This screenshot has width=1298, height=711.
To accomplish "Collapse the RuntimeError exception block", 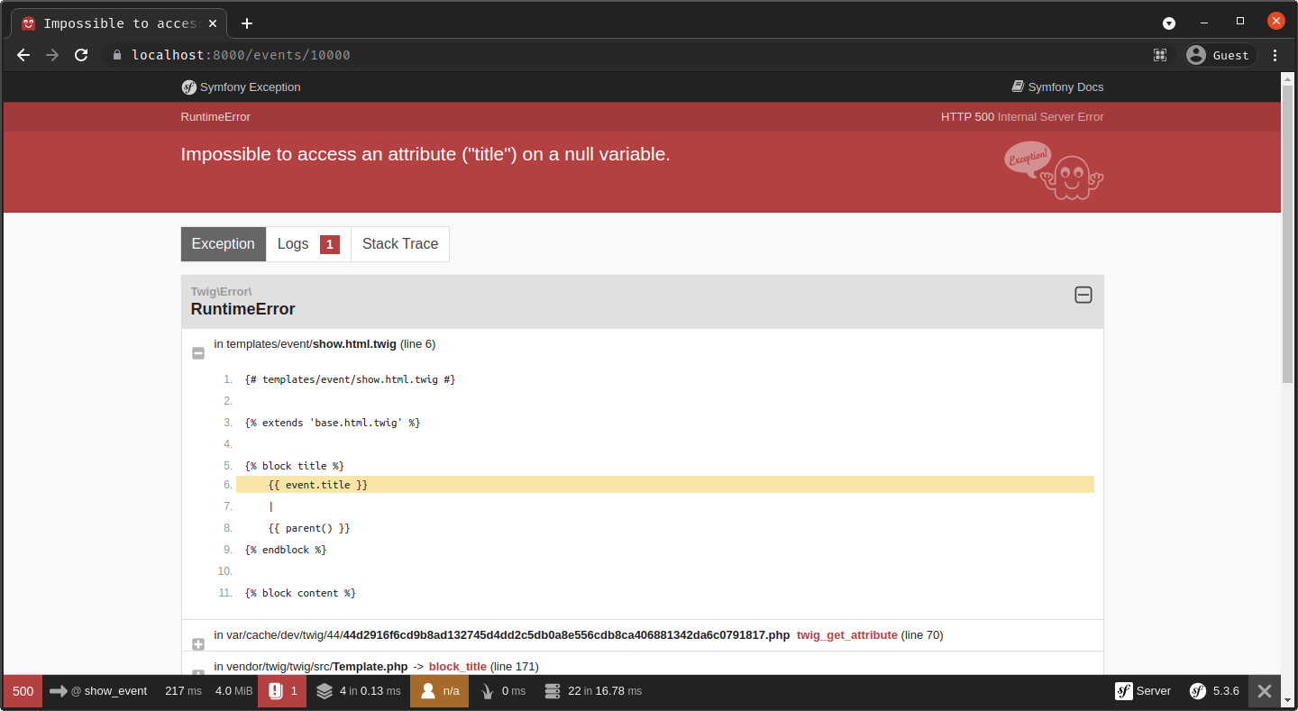I will point(1083,295).
